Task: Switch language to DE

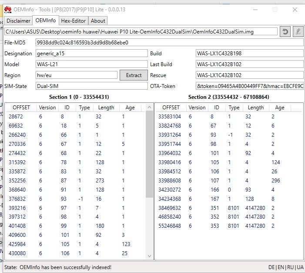Action: (x=271, y=267)
